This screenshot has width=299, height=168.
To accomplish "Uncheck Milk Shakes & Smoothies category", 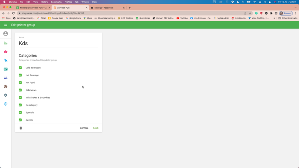I will (x=20, y=97).
